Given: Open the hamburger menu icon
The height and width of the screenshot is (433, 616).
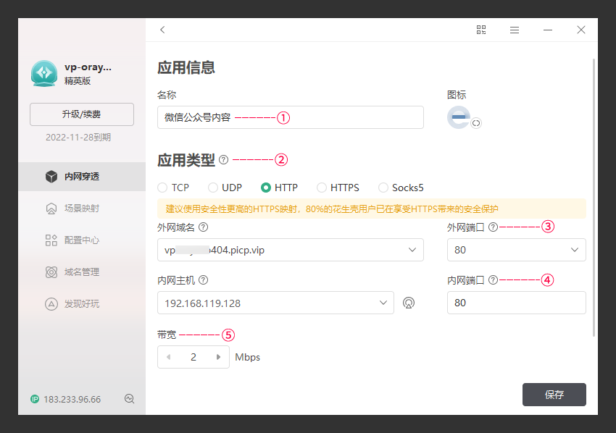Looking at the screenshot, I should (x=515, y=30).
